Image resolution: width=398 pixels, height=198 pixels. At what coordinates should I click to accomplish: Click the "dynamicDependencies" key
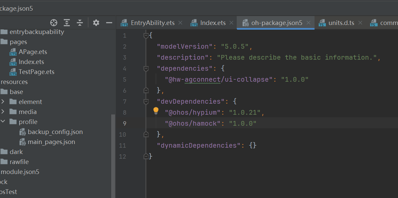[199, 145]
